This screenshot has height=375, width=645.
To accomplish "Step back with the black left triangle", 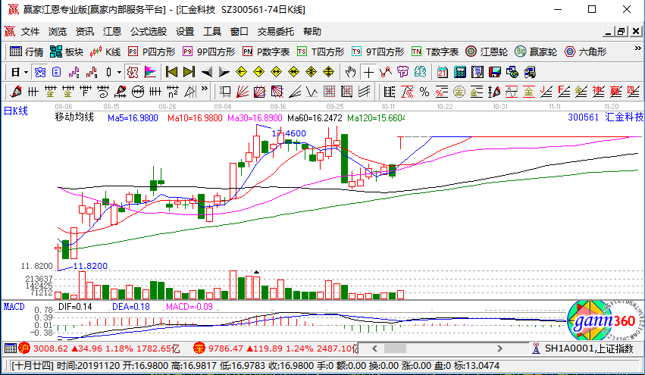I will [x=206, y=73].
